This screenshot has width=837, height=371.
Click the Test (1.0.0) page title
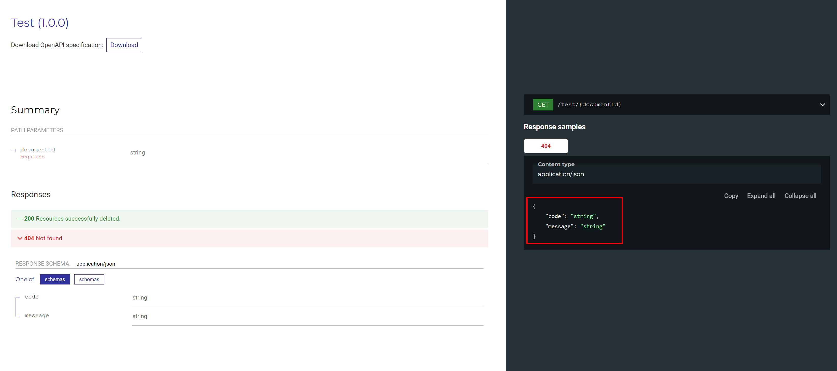[x=40, y=22]
